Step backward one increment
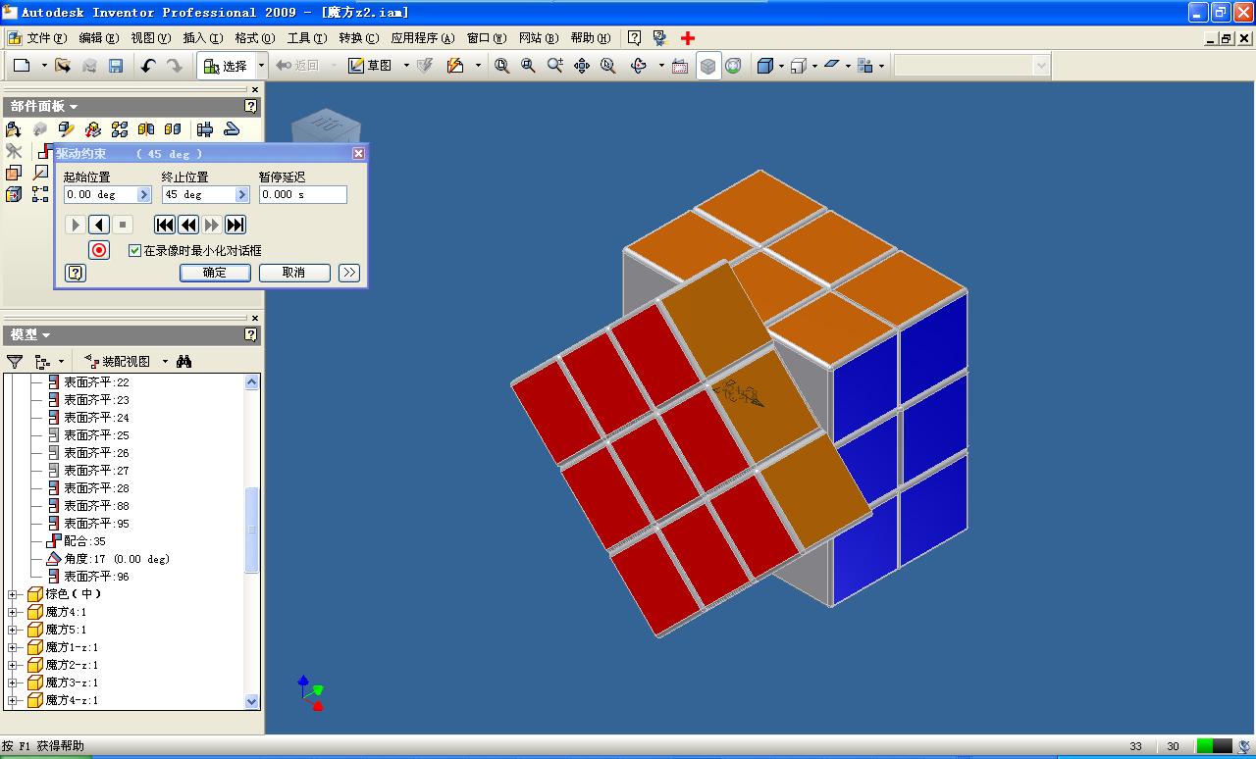1256x759 pixels. [188, 225]
